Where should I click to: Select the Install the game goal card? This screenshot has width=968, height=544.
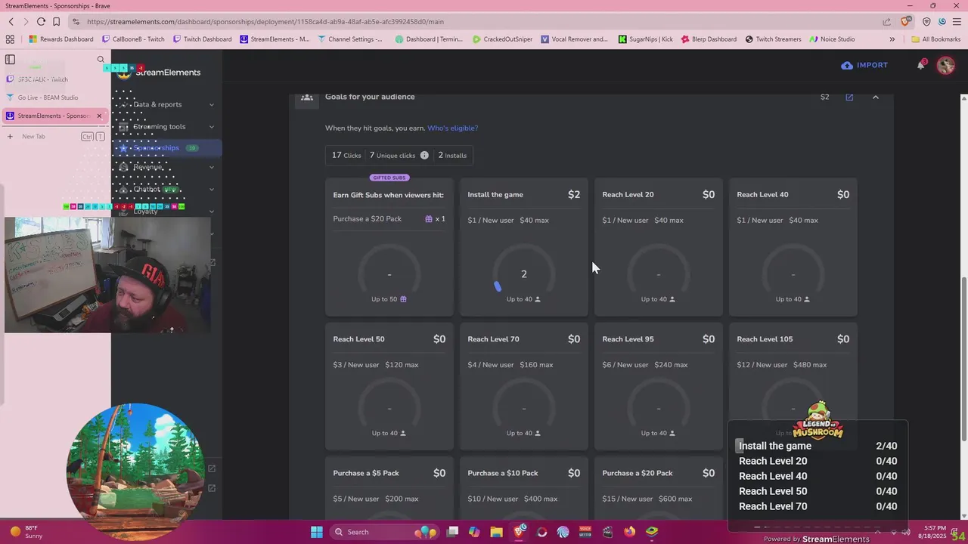524,246
